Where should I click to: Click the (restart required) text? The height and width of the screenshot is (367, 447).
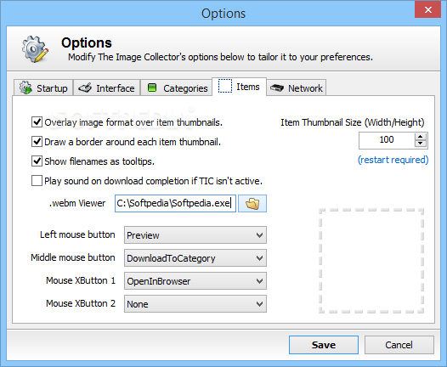(x=393, y=160)
